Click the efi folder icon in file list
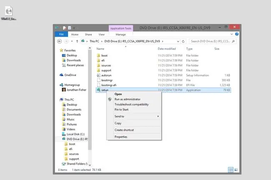This screenshot has width=271, height=180. (x=98, y=60)
